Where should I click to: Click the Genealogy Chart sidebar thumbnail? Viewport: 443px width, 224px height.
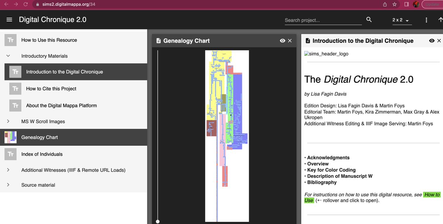pos(11,137)
